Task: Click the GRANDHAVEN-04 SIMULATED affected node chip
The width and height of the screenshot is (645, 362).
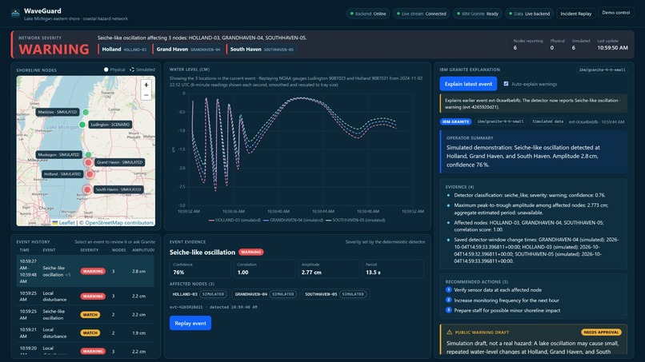Action: click(x=265, y=294)
